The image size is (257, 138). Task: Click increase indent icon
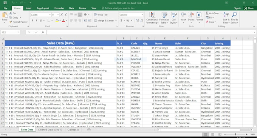coord(90,20)
